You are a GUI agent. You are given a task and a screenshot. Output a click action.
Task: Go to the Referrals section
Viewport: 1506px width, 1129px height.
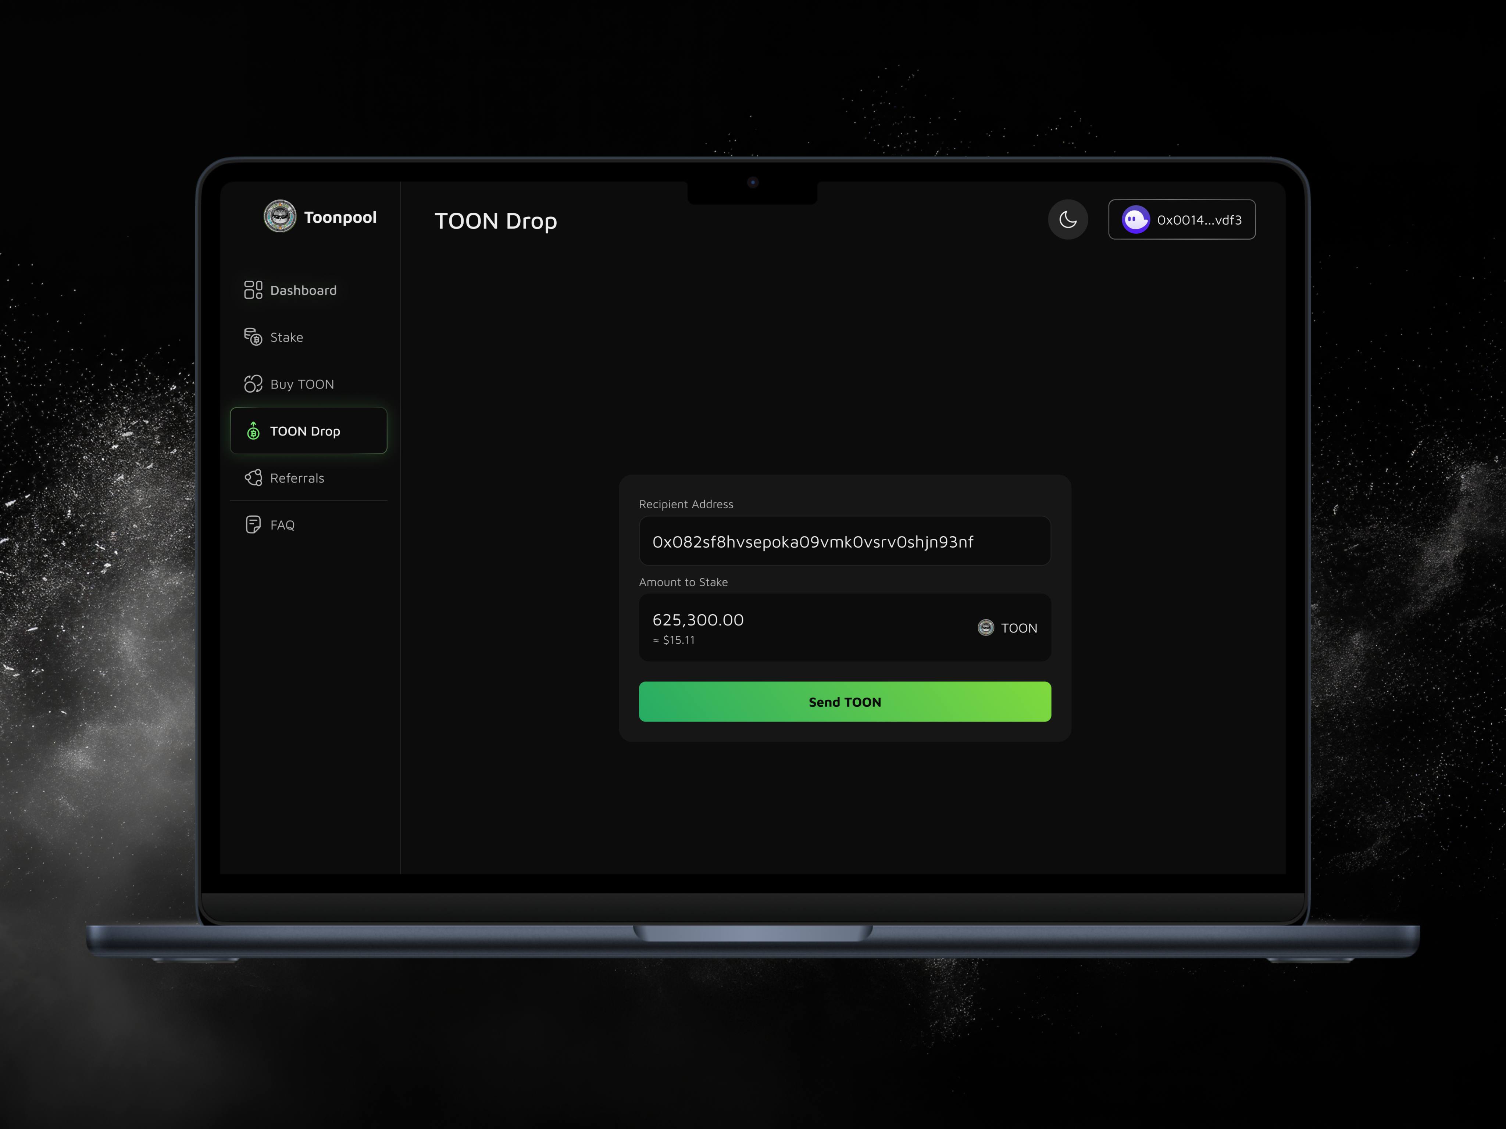[297, 478]
